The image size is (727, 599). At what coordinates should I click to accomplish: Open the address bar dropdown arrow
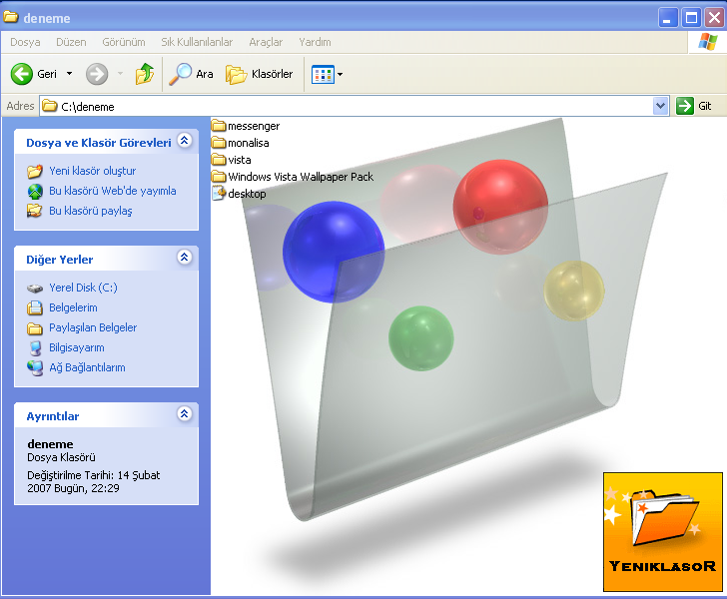[x=660, y=106]
